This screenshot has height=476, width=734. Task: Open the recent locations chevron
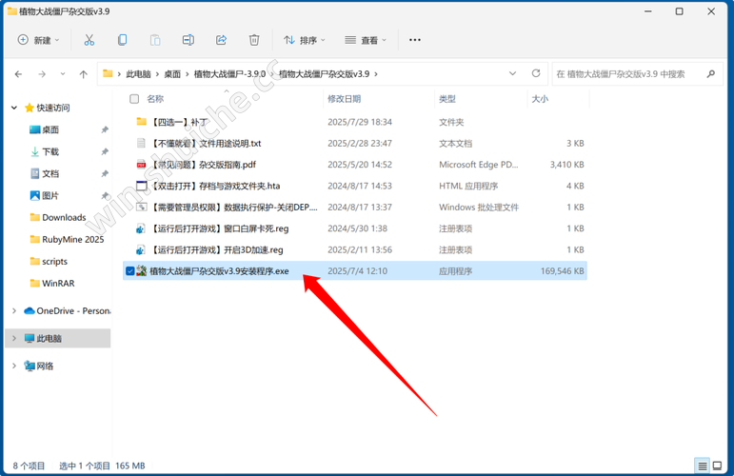[63, 74]
